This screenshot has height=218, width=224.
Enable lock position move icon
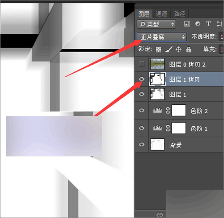(x=178, y=49)
